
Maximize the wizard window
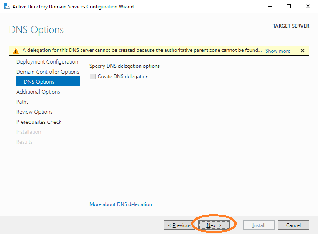289,7
